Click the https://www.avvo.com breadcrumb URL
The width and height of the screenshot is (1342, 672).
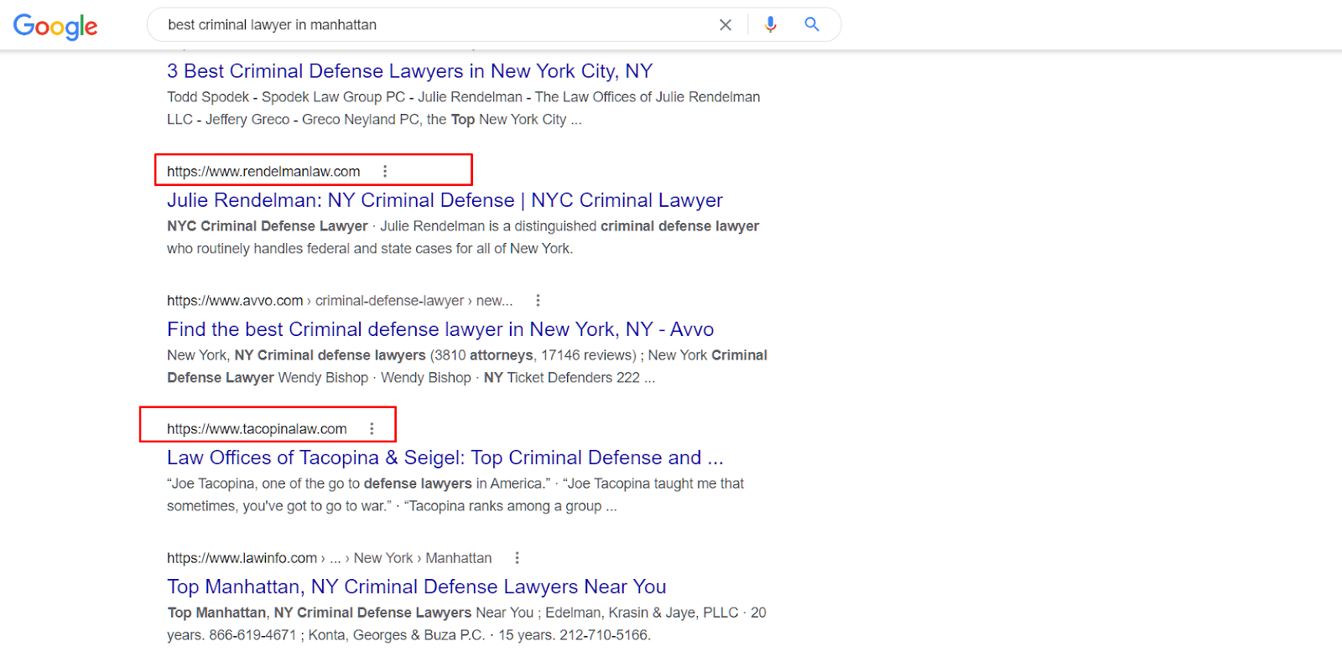tap(340, 300)
